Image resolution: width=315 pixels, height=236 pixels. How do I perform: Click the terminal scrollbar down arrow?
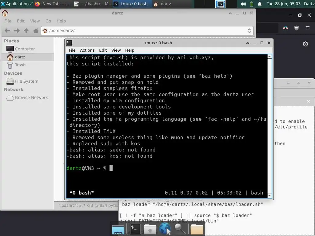269,195
